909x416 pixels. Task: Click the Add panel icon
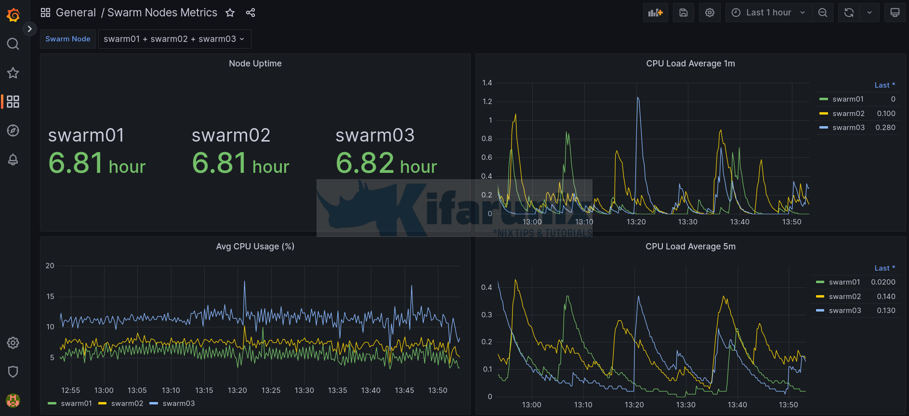tap(655, 13)
